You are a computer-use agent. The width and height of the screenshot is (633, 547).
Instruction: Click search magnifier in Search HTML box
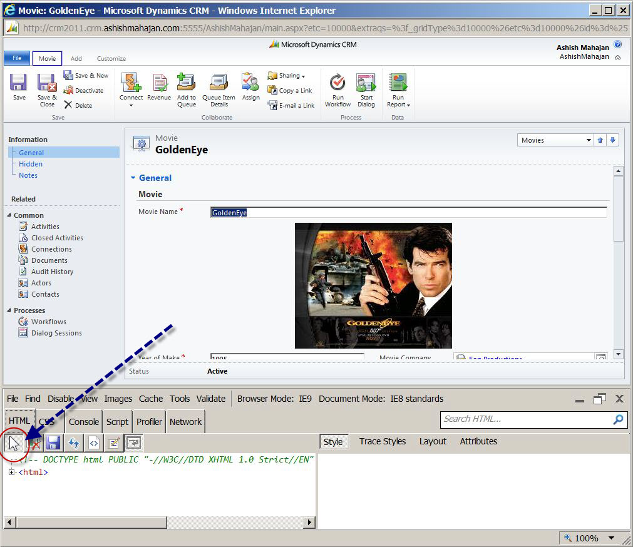tap(618, 419)
